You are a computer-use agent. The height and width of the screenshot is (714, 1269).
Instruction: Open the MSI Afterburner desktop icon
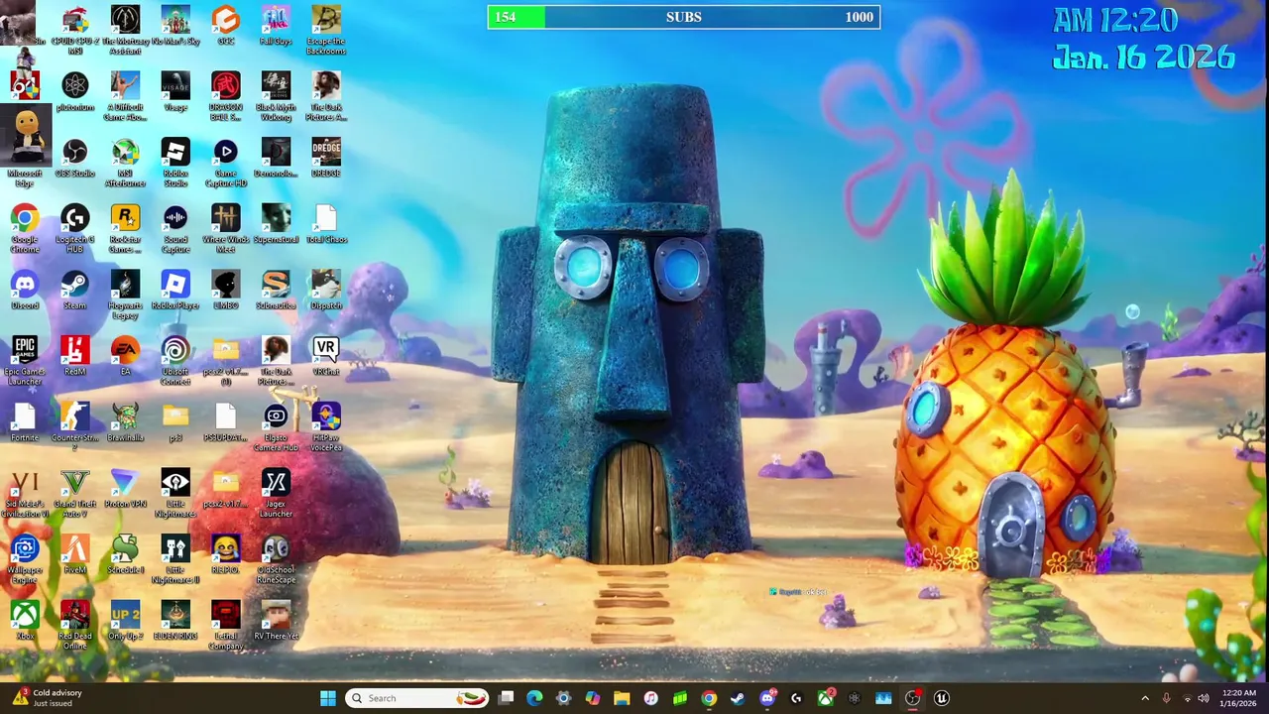point(125,163)
